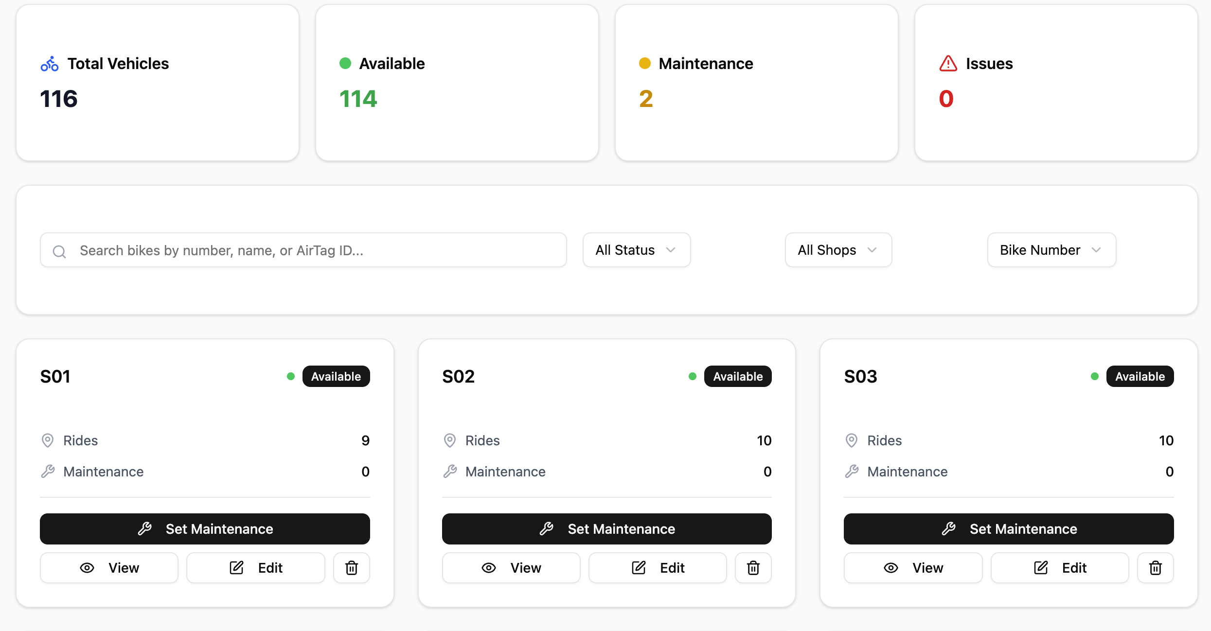This screenshot has width=1211, height=631.
Task: Click the red warning triangle beside Issues
Action: pos(947,63)
